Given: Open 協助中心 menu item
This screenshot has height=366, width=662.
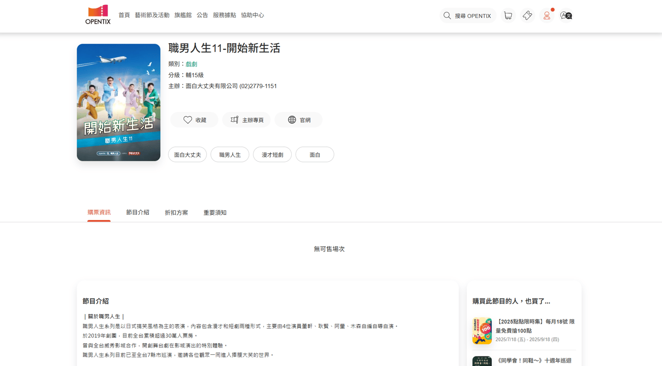Looking at the screenshot, I should (x=252, y=15).
